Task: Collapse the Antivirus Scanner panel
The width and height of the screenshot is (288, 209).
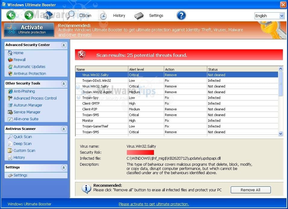Action: (x=64, y=129)
